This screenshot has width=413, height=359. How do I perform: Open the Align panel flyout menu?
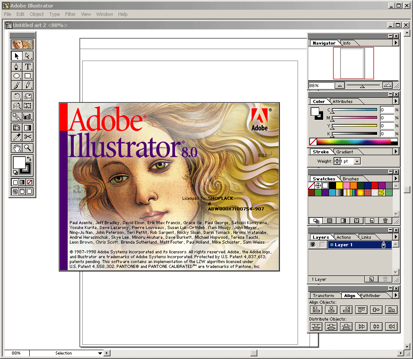coord(396,295)
